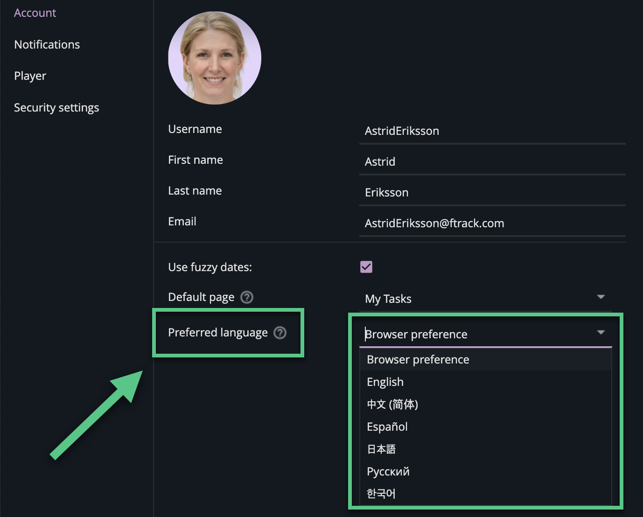Choose Español as preferred language
Image resolution: width=643 pixels, height=517 pixels.
[x=387, y=427]
